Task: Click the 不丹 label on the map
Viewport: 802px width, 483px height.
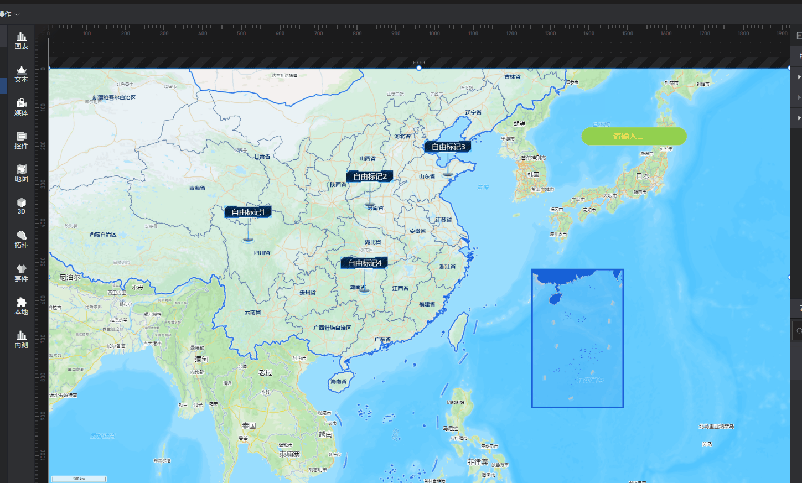Action: pos(138,288)
